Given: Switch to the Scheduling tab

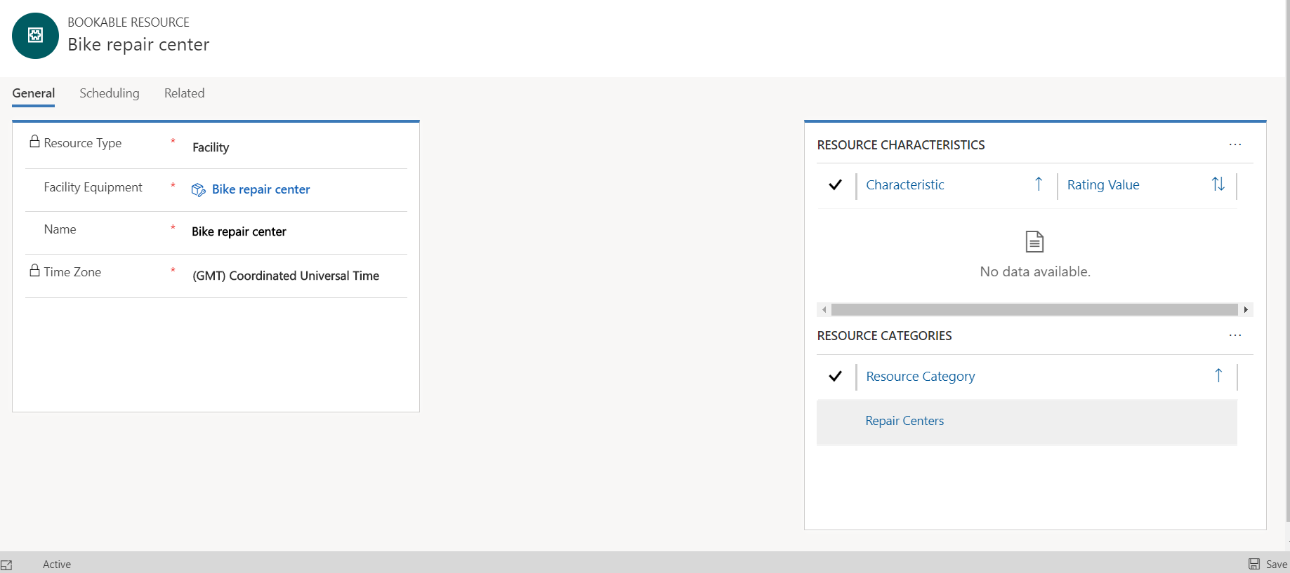Looking at the screenshot, I should point(109,93).
